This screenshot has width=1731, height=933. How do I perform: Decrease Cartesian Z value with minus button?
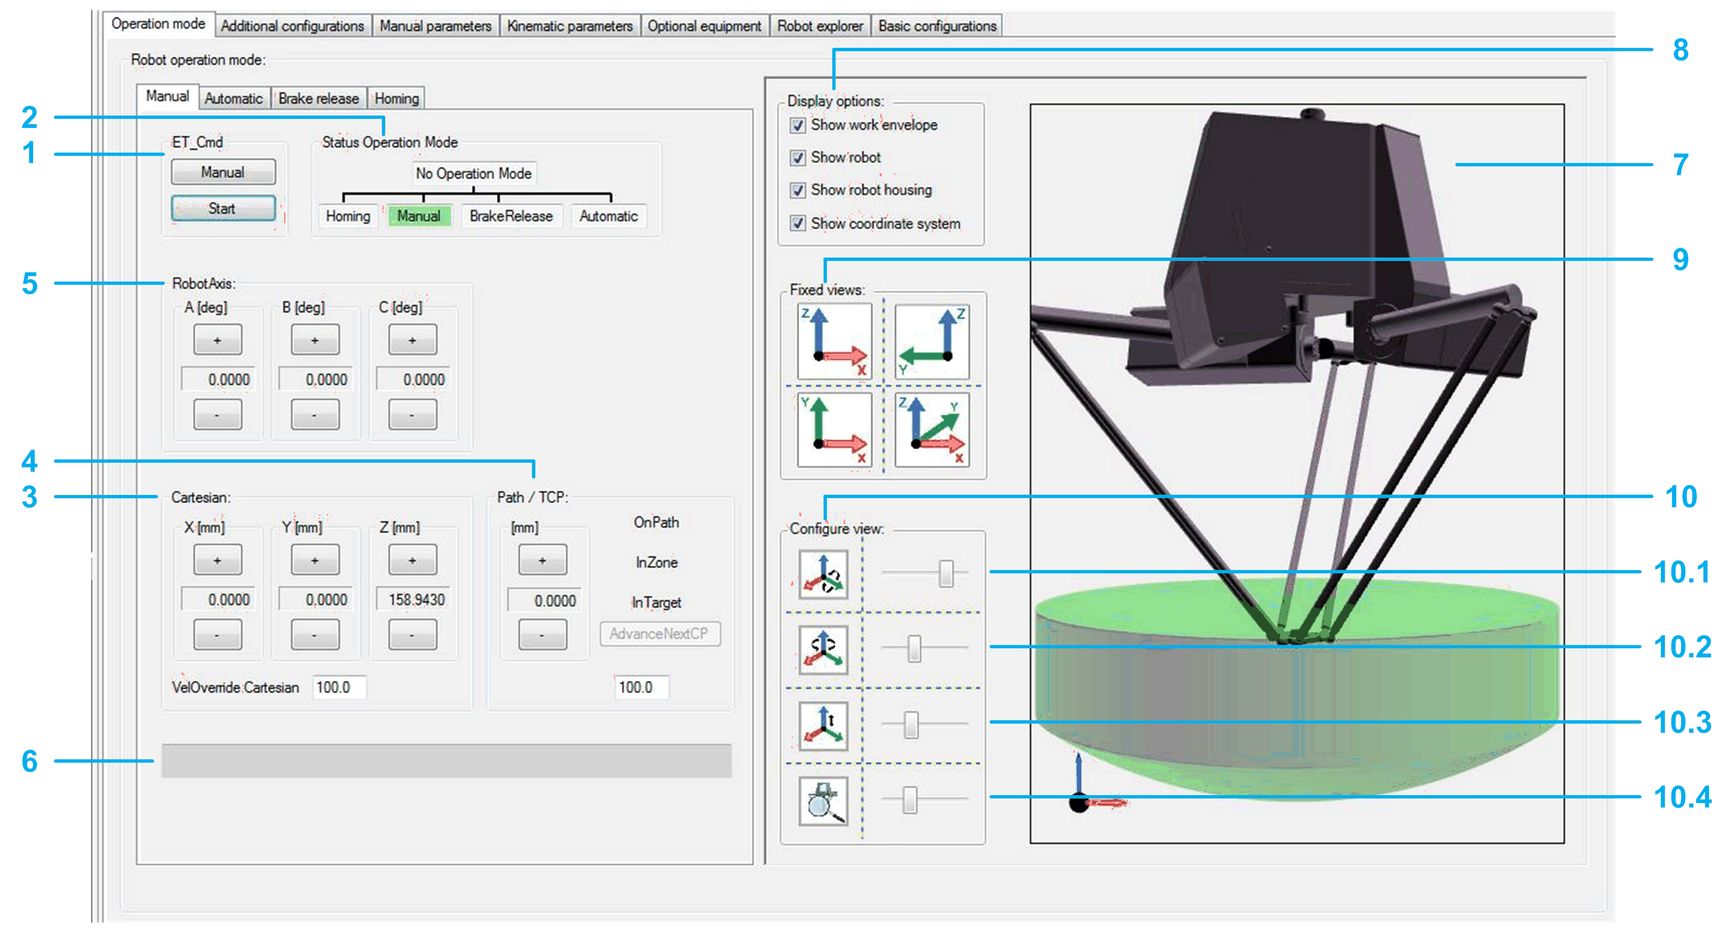click(412, 634)
